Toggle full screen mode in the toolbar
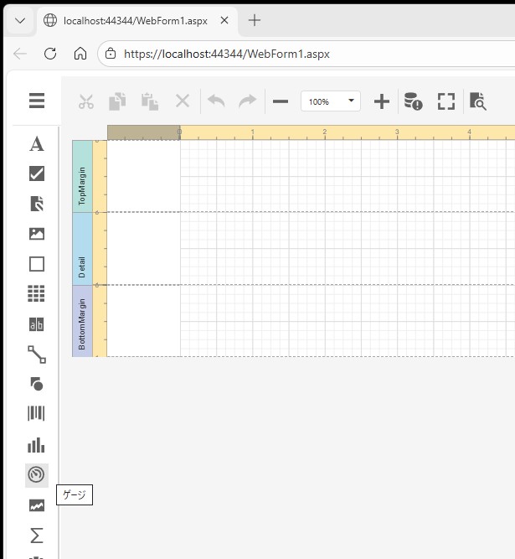Viewport: 515px width, 559px height. [446, 101]
